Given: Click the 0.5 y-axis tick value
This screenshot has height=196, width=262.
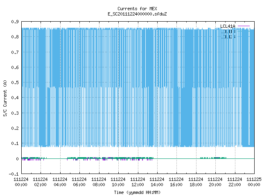Looking at the screenshot, I should 15,82.
